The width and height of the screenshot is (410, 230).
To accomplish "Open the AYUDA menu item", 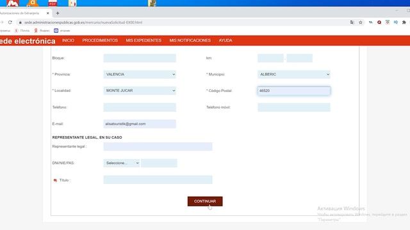I will point(225,40).
